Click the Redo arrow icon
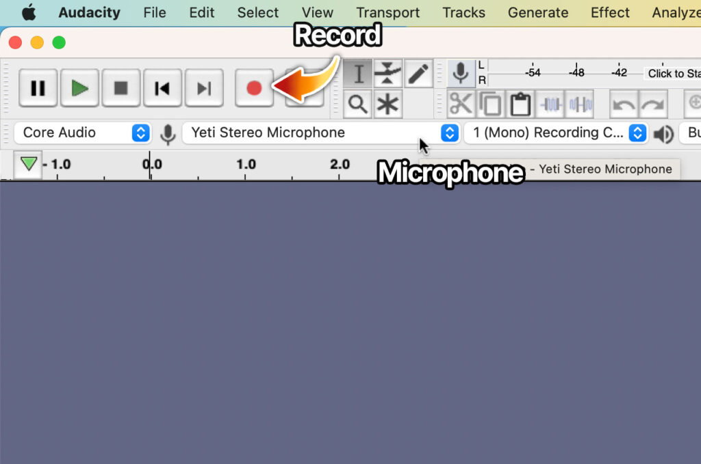 pos(653,105)
